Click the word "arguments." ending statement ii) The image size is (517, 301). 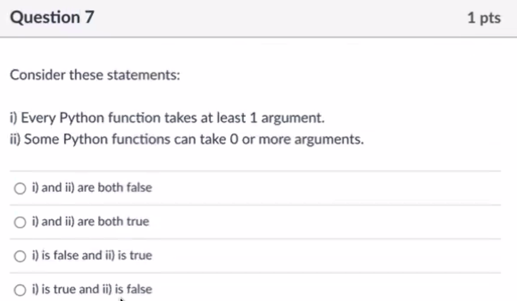click(x=329, y=140)
